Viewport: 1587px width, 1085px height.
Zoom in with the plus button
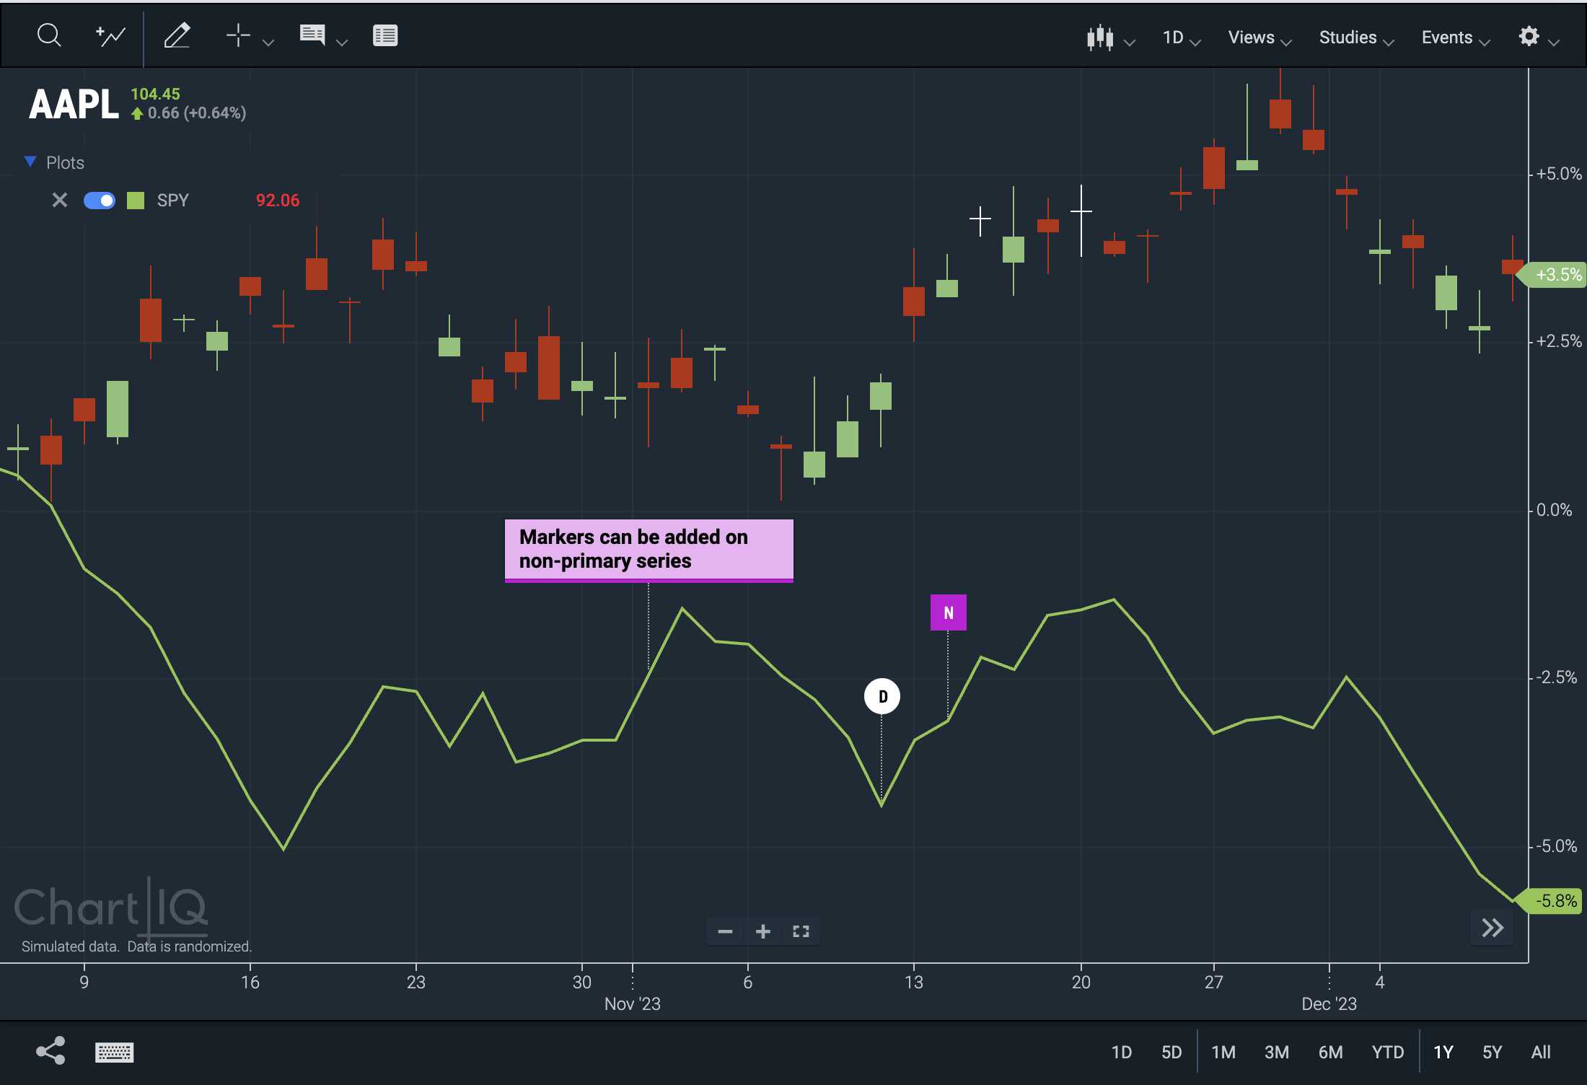coord(762,931)
